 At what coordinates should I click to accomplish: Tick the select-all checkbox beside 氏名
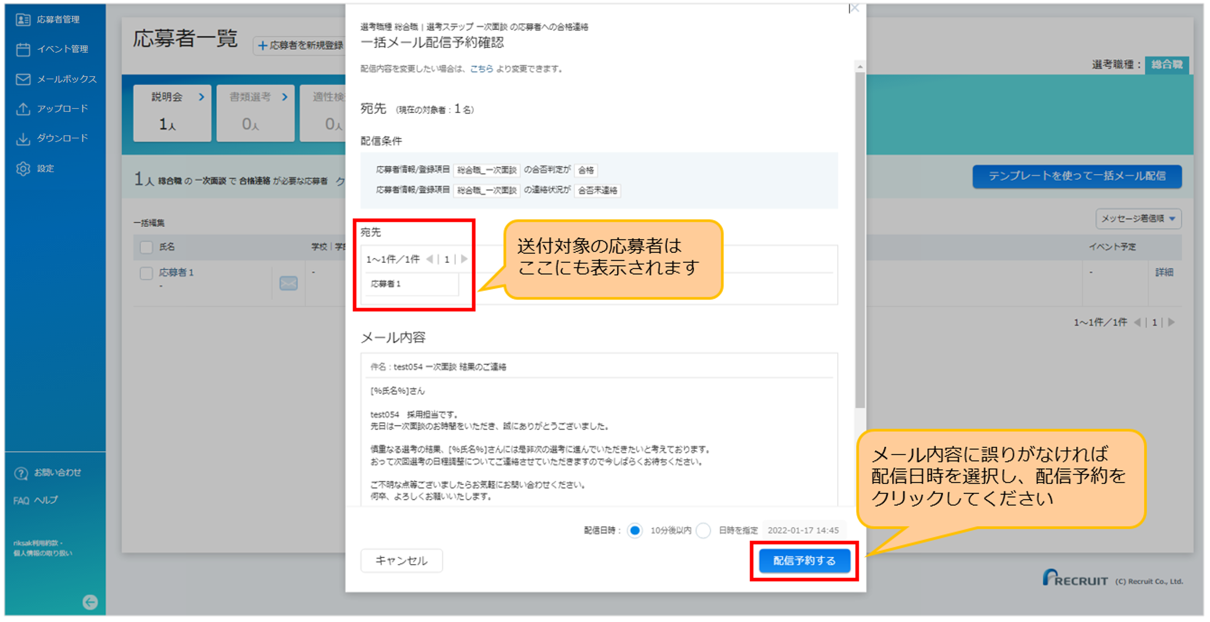coord(147,247)
